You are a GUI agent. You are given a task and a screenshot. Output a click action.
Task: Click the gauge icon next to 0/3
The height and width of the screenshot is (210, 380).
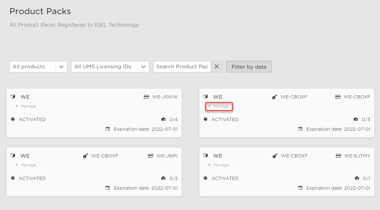click(x=356, y=119)
